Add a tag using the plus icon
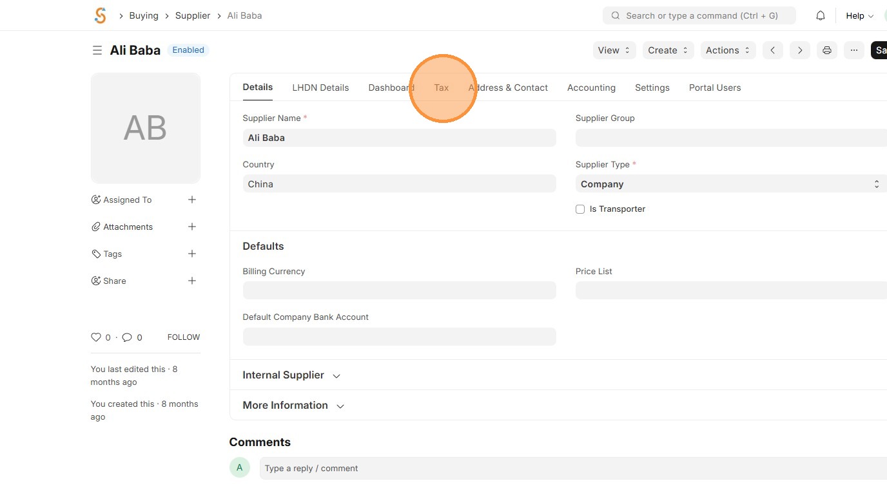Screen dimensions: 887x495 pos(191,254)
